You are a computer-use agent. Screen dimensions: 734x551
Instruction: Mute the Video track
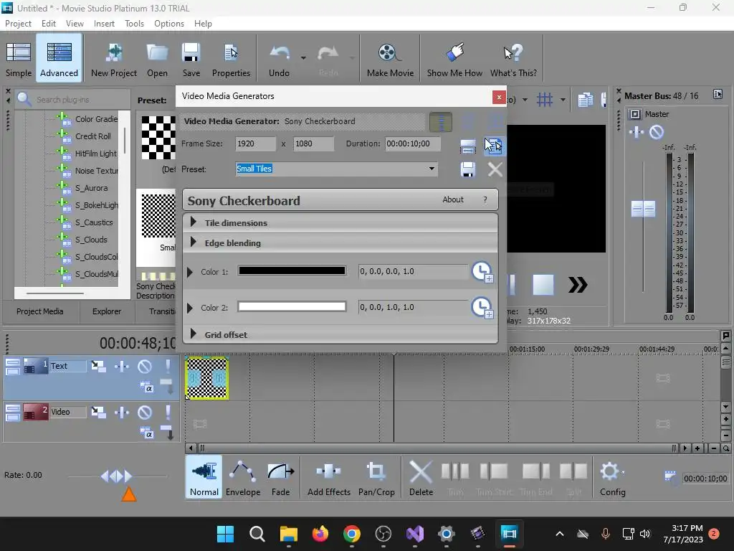[145, 413]
